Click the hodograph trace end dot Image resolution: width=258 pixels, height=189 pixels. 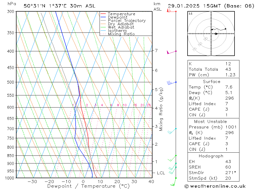point(225,29)
